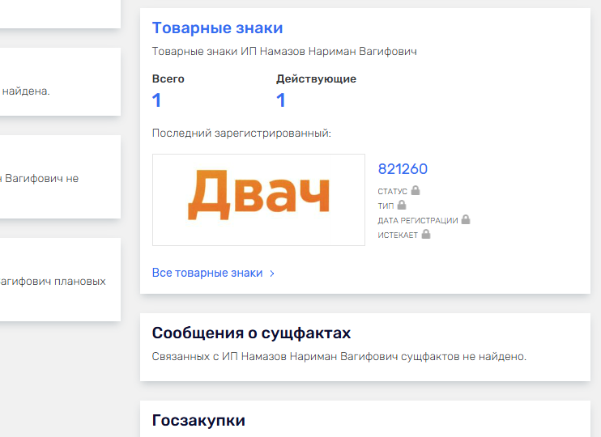
Task: Click the lock icon next to ДАТА РЕГИСТРАЦИИ
Action: click(466, 219)
